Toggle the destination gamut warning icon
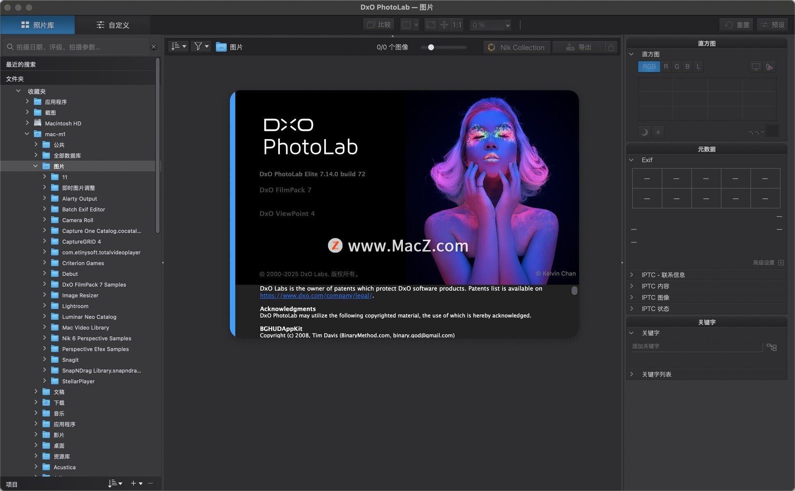The width and height of the screenshot is (795, 491). tap(770, 67)
